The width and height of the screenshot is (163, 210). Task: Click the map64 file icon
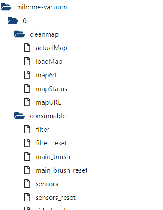coord(27,75)
